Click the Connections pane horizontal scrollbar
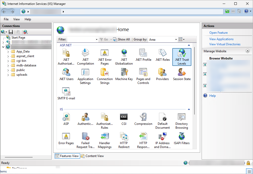Screen dimensions: 253x174 click(x=19, y=157)
